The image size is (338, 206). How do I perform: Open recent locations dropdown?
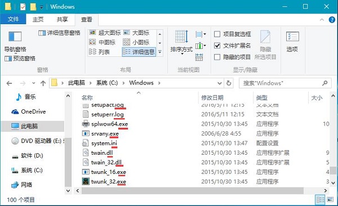click(x=33, y=83)
